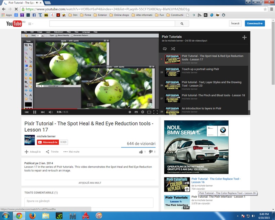Bookmark this page with the star icon
The image size is (275, 220).
[x=265, y=9]
